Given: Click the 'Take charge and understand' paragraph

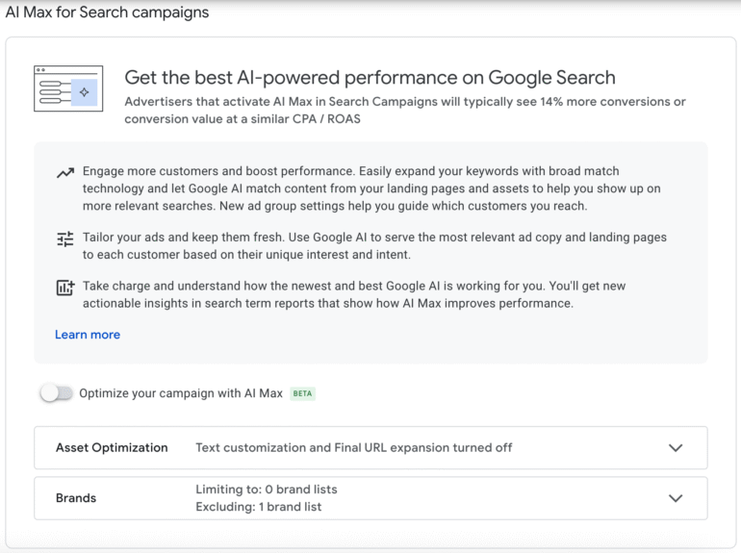Looking at the screenshot, I should point(354,294).
